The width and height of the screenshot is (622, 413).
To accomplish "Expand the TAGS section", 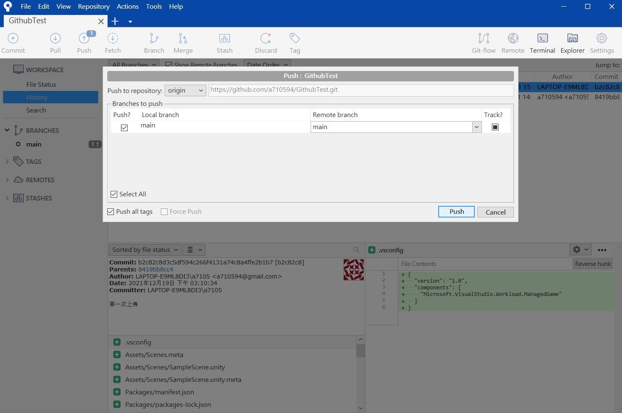I will (x=7, y=161).
